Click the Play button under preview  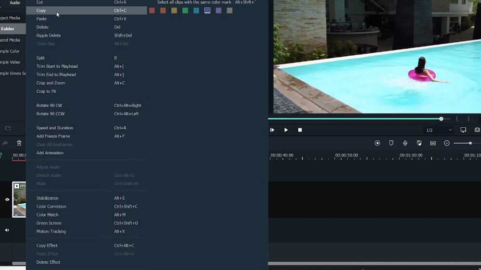pos(286,130)
